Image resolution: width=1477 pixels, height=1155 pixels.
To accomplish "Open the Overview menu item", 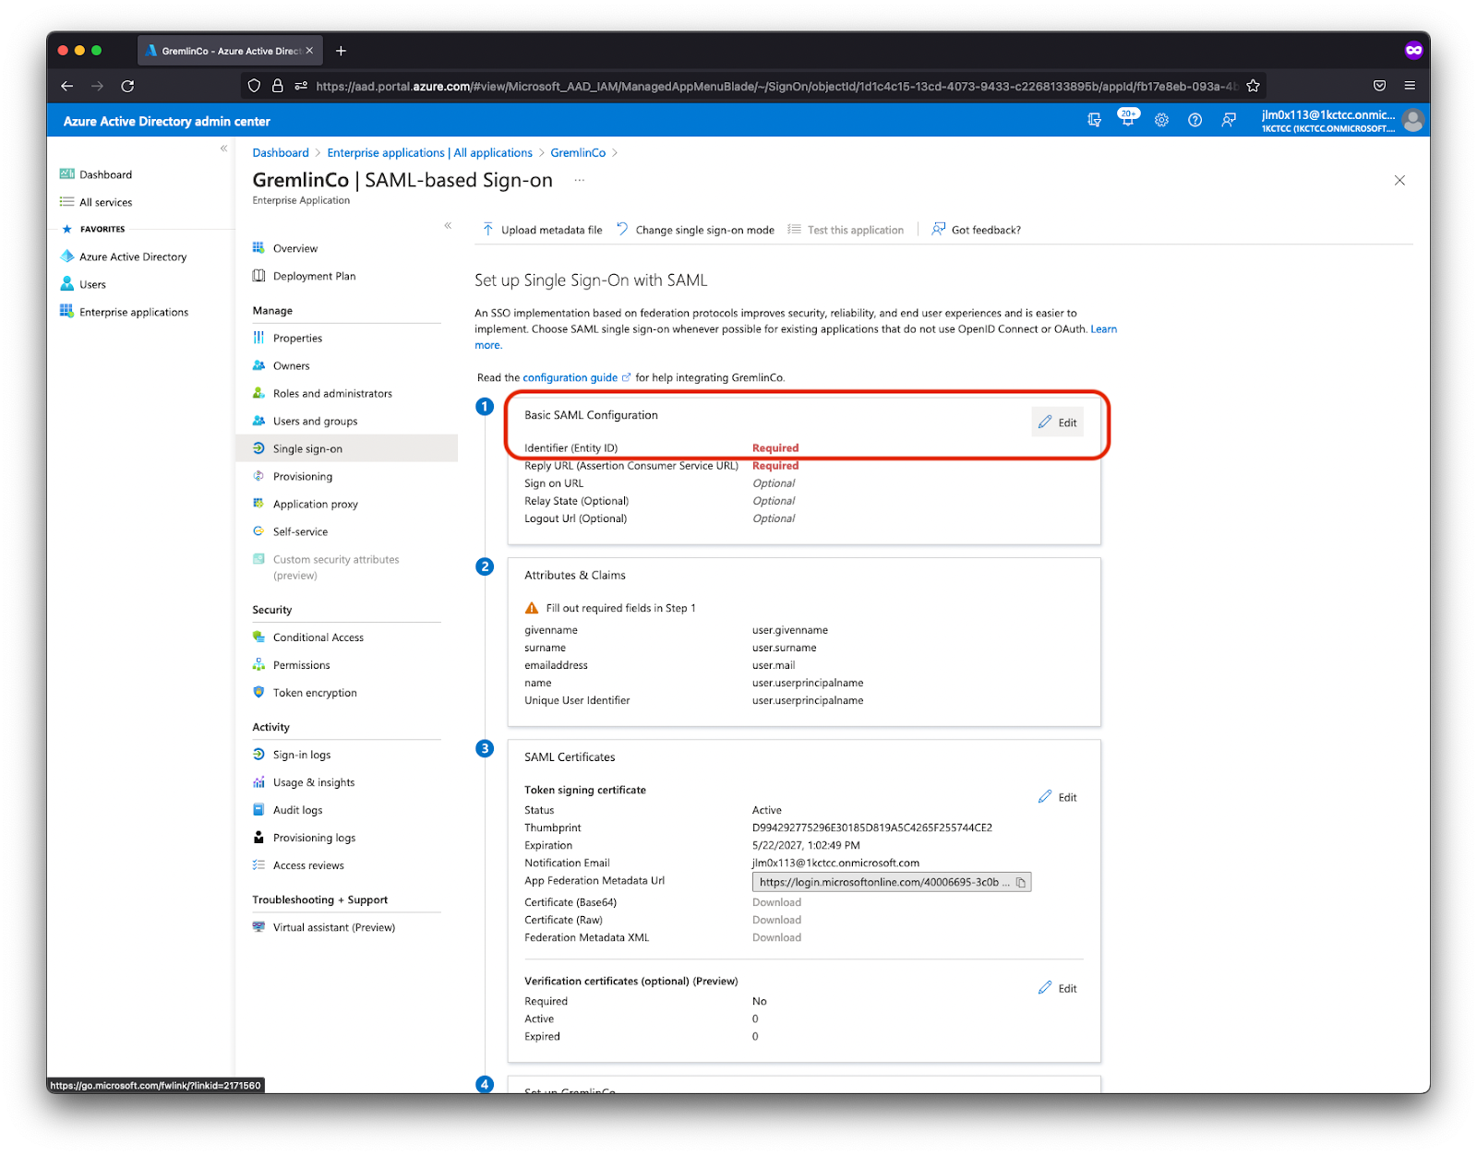I will (295, 248).
